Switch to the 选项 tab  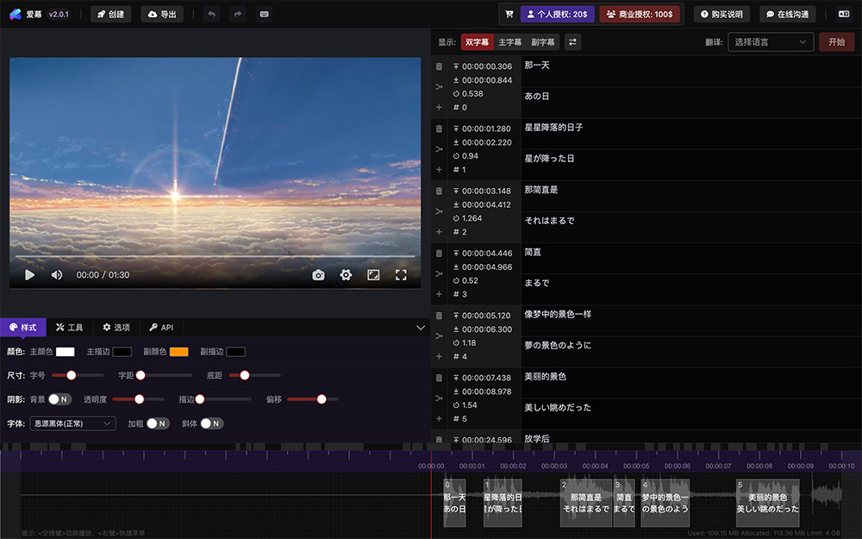coord(116,327)
